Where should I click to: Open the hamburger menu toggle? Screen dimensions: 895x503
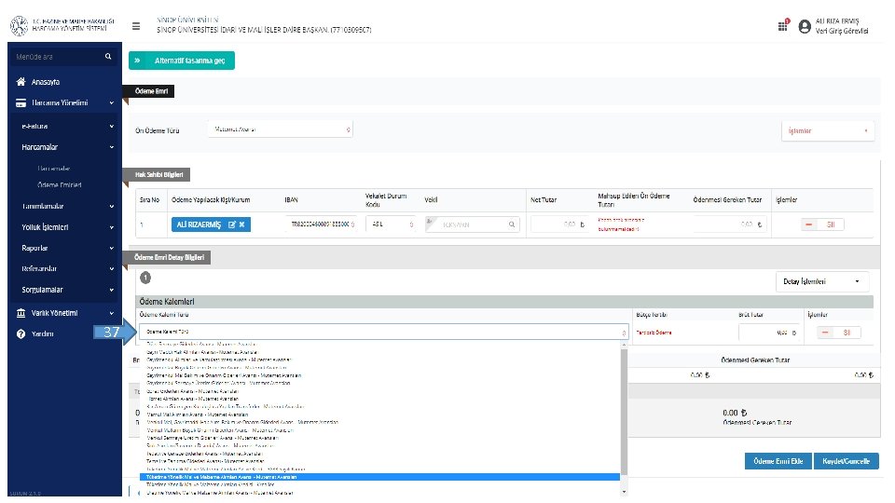click(x=136, y=26)
